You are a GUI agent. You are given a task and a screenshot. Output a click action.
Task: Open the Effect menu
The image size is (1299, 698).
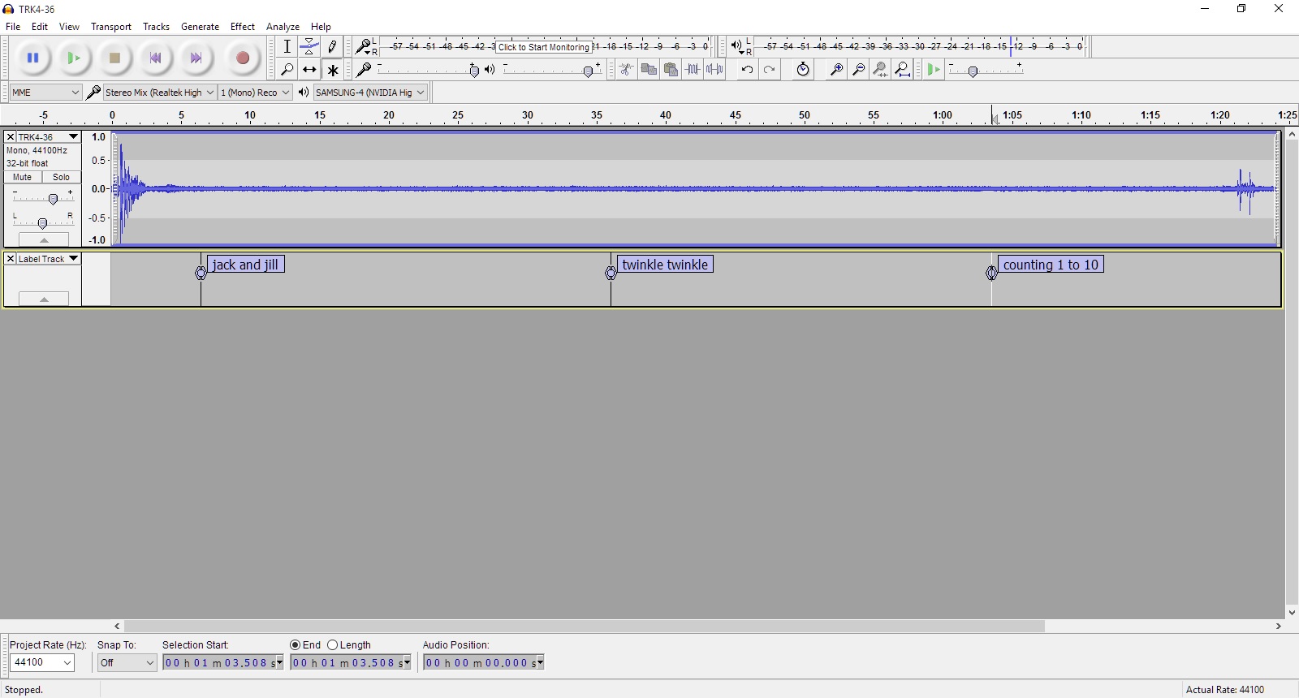tap(242, 27)
